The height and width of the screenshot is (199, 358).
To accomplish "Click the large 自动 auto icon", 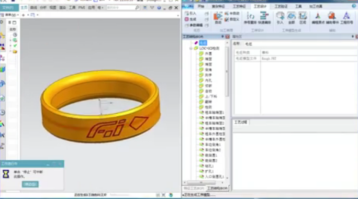I will [218, 18].
